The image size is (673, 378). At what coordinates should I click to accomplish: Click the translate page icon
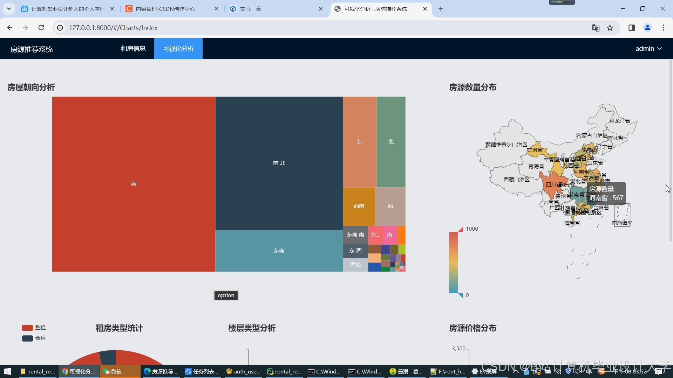tap(596, 28)
